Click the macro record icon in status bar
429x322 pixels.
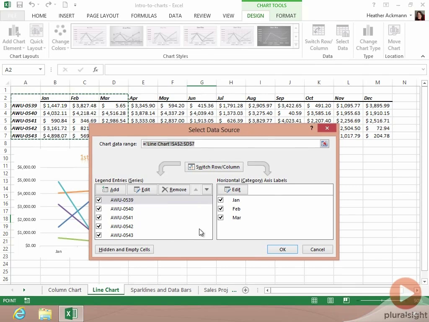(27, 300)
